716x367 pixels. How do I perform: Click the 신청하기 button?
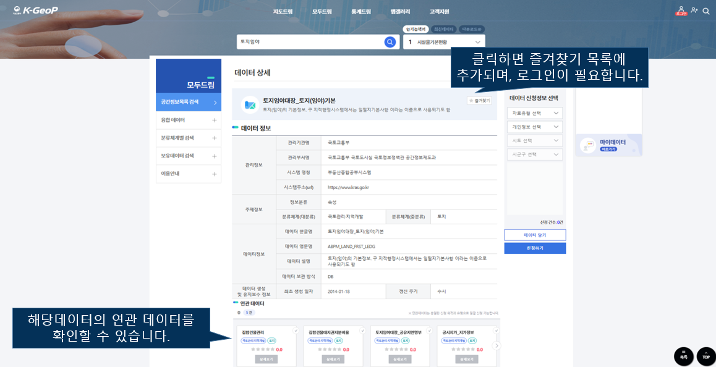pos(535,248)
